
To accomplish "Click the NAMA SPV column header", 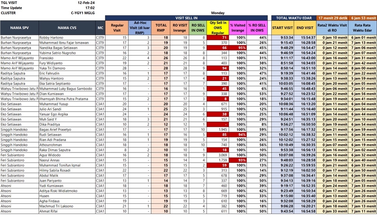I will (x=20, y=28).
